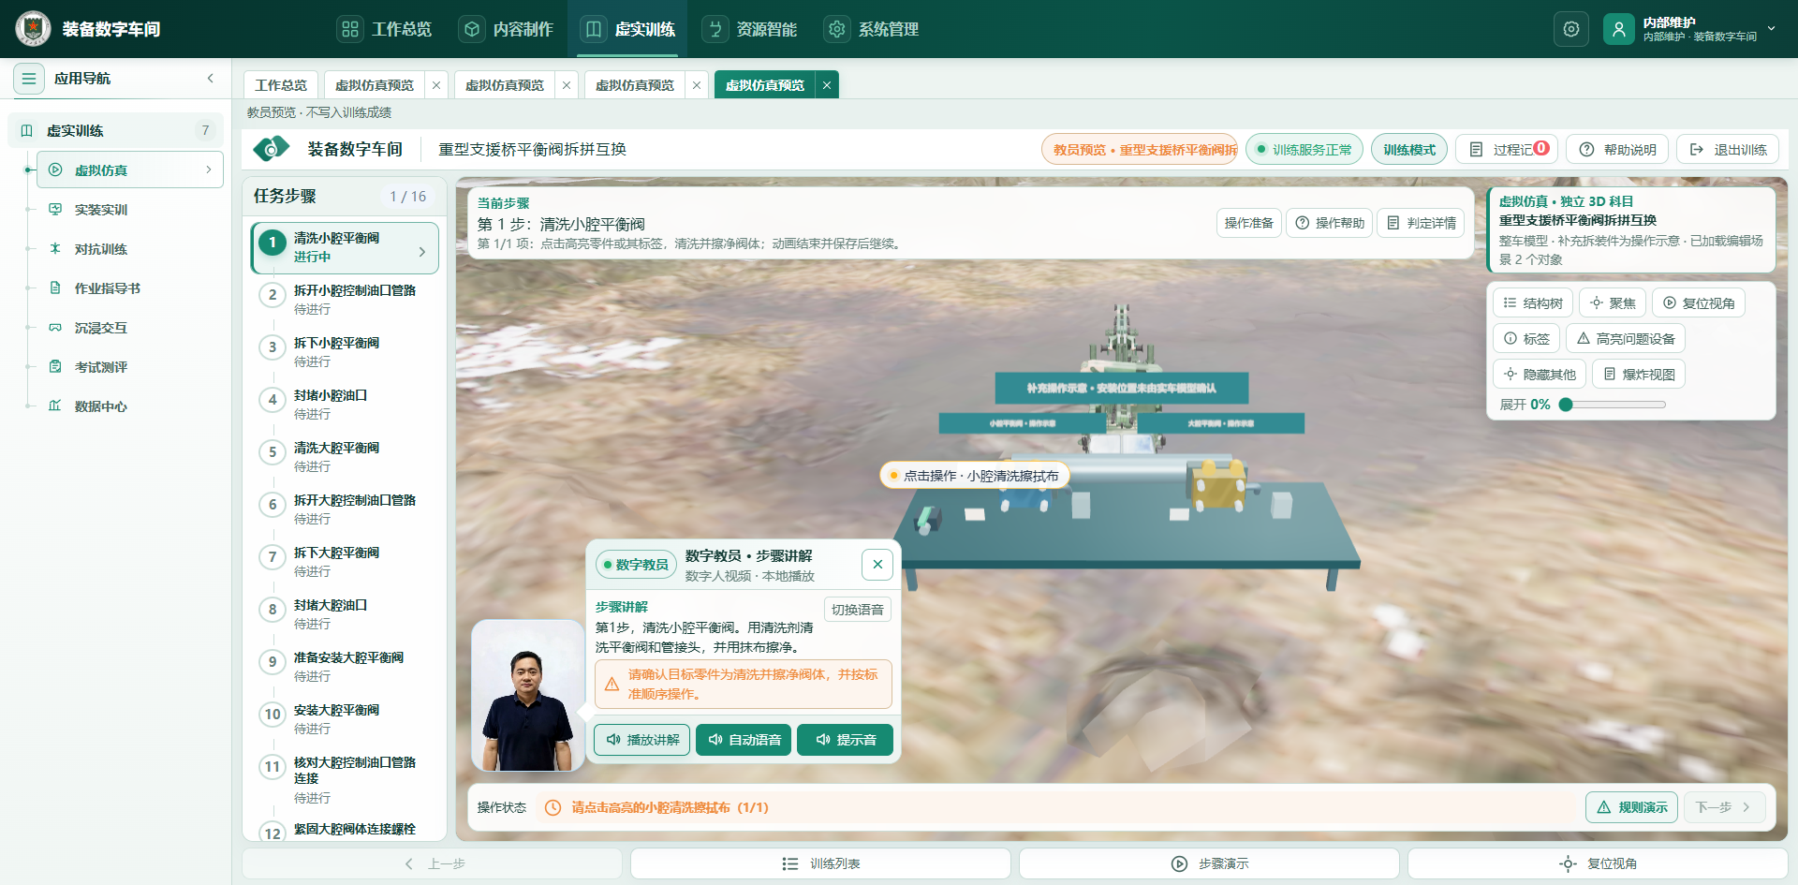Open user account dropdown arrow
The image size is (1798, 885).
point(1771,29)
